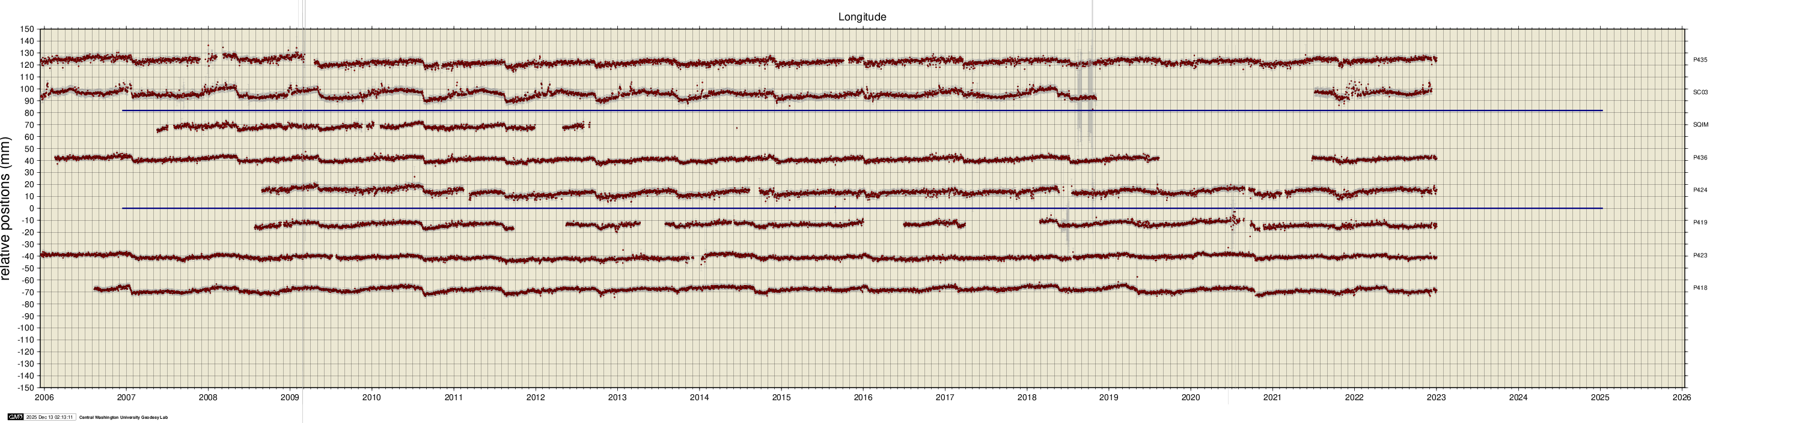This screenshot has width=1799, height=423.
Task: Click the Longitude plot title
Action: pos(862,17)
